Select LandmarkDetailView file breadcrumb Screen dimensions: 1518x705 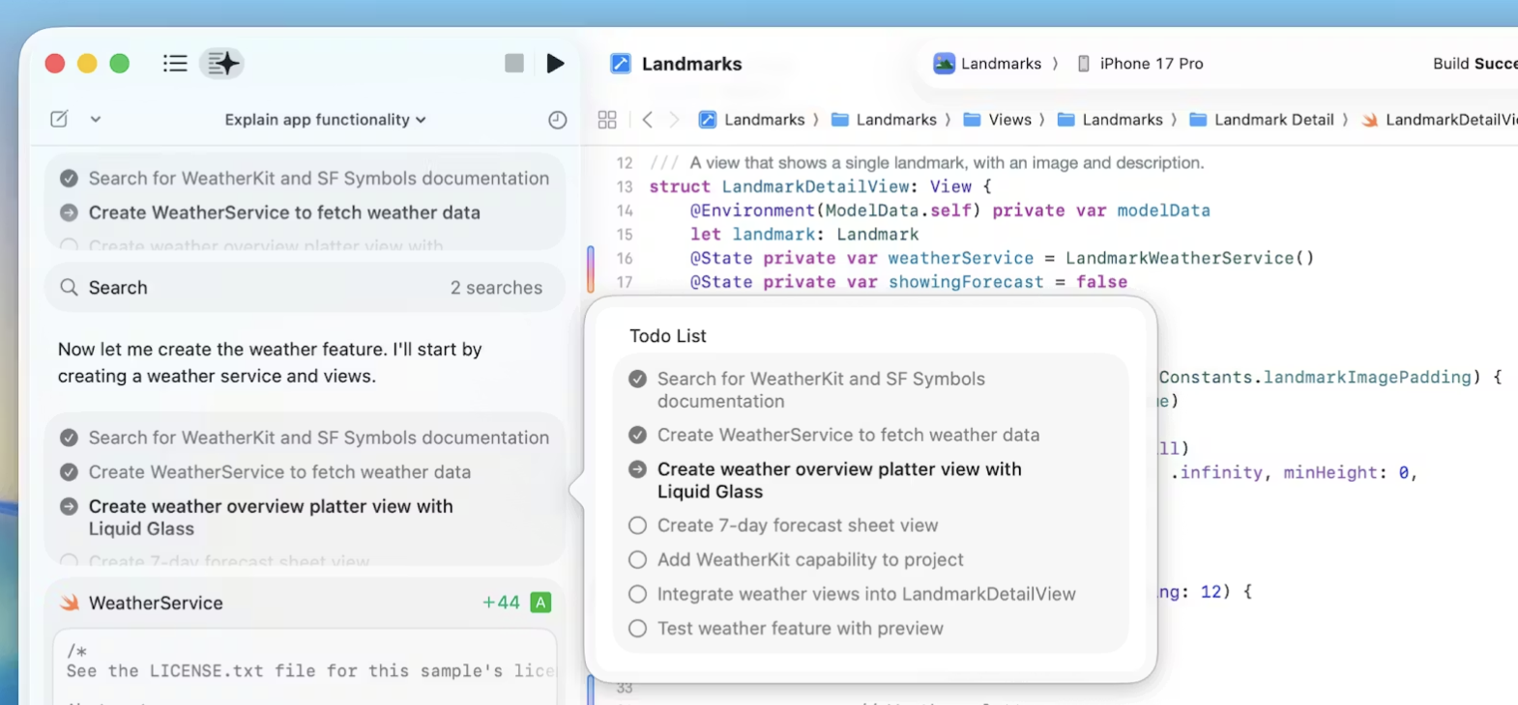(1440, 120)
